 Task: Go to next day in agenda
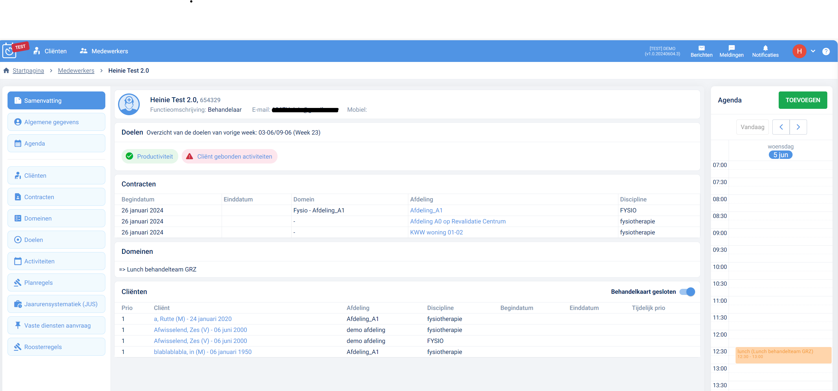[798, 127]
